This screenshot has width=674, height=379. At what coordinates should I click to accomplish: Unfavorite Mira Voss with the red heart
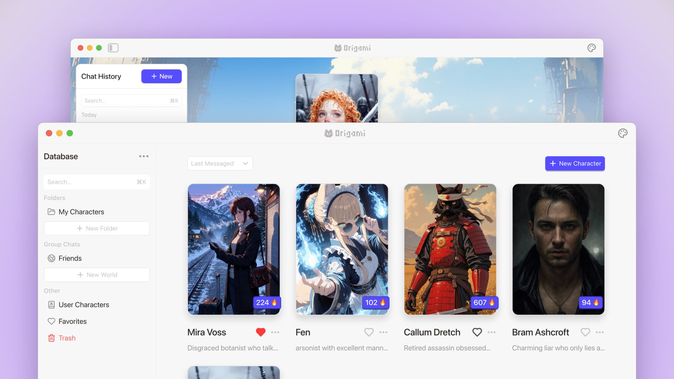(261, 332)
